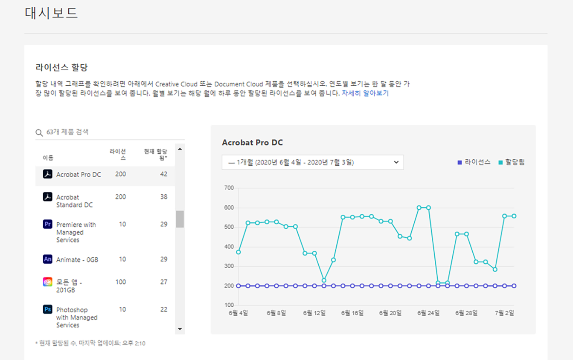This screenshot has width=573, height=360.
Task: Focus the 63개 제품 검색 search field
Action: 110,132
